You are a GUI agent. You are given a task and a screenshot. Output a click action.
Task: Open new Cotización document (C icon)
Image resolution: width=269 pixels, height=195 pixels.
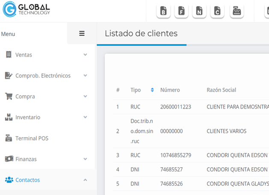(x=217, y=11)
